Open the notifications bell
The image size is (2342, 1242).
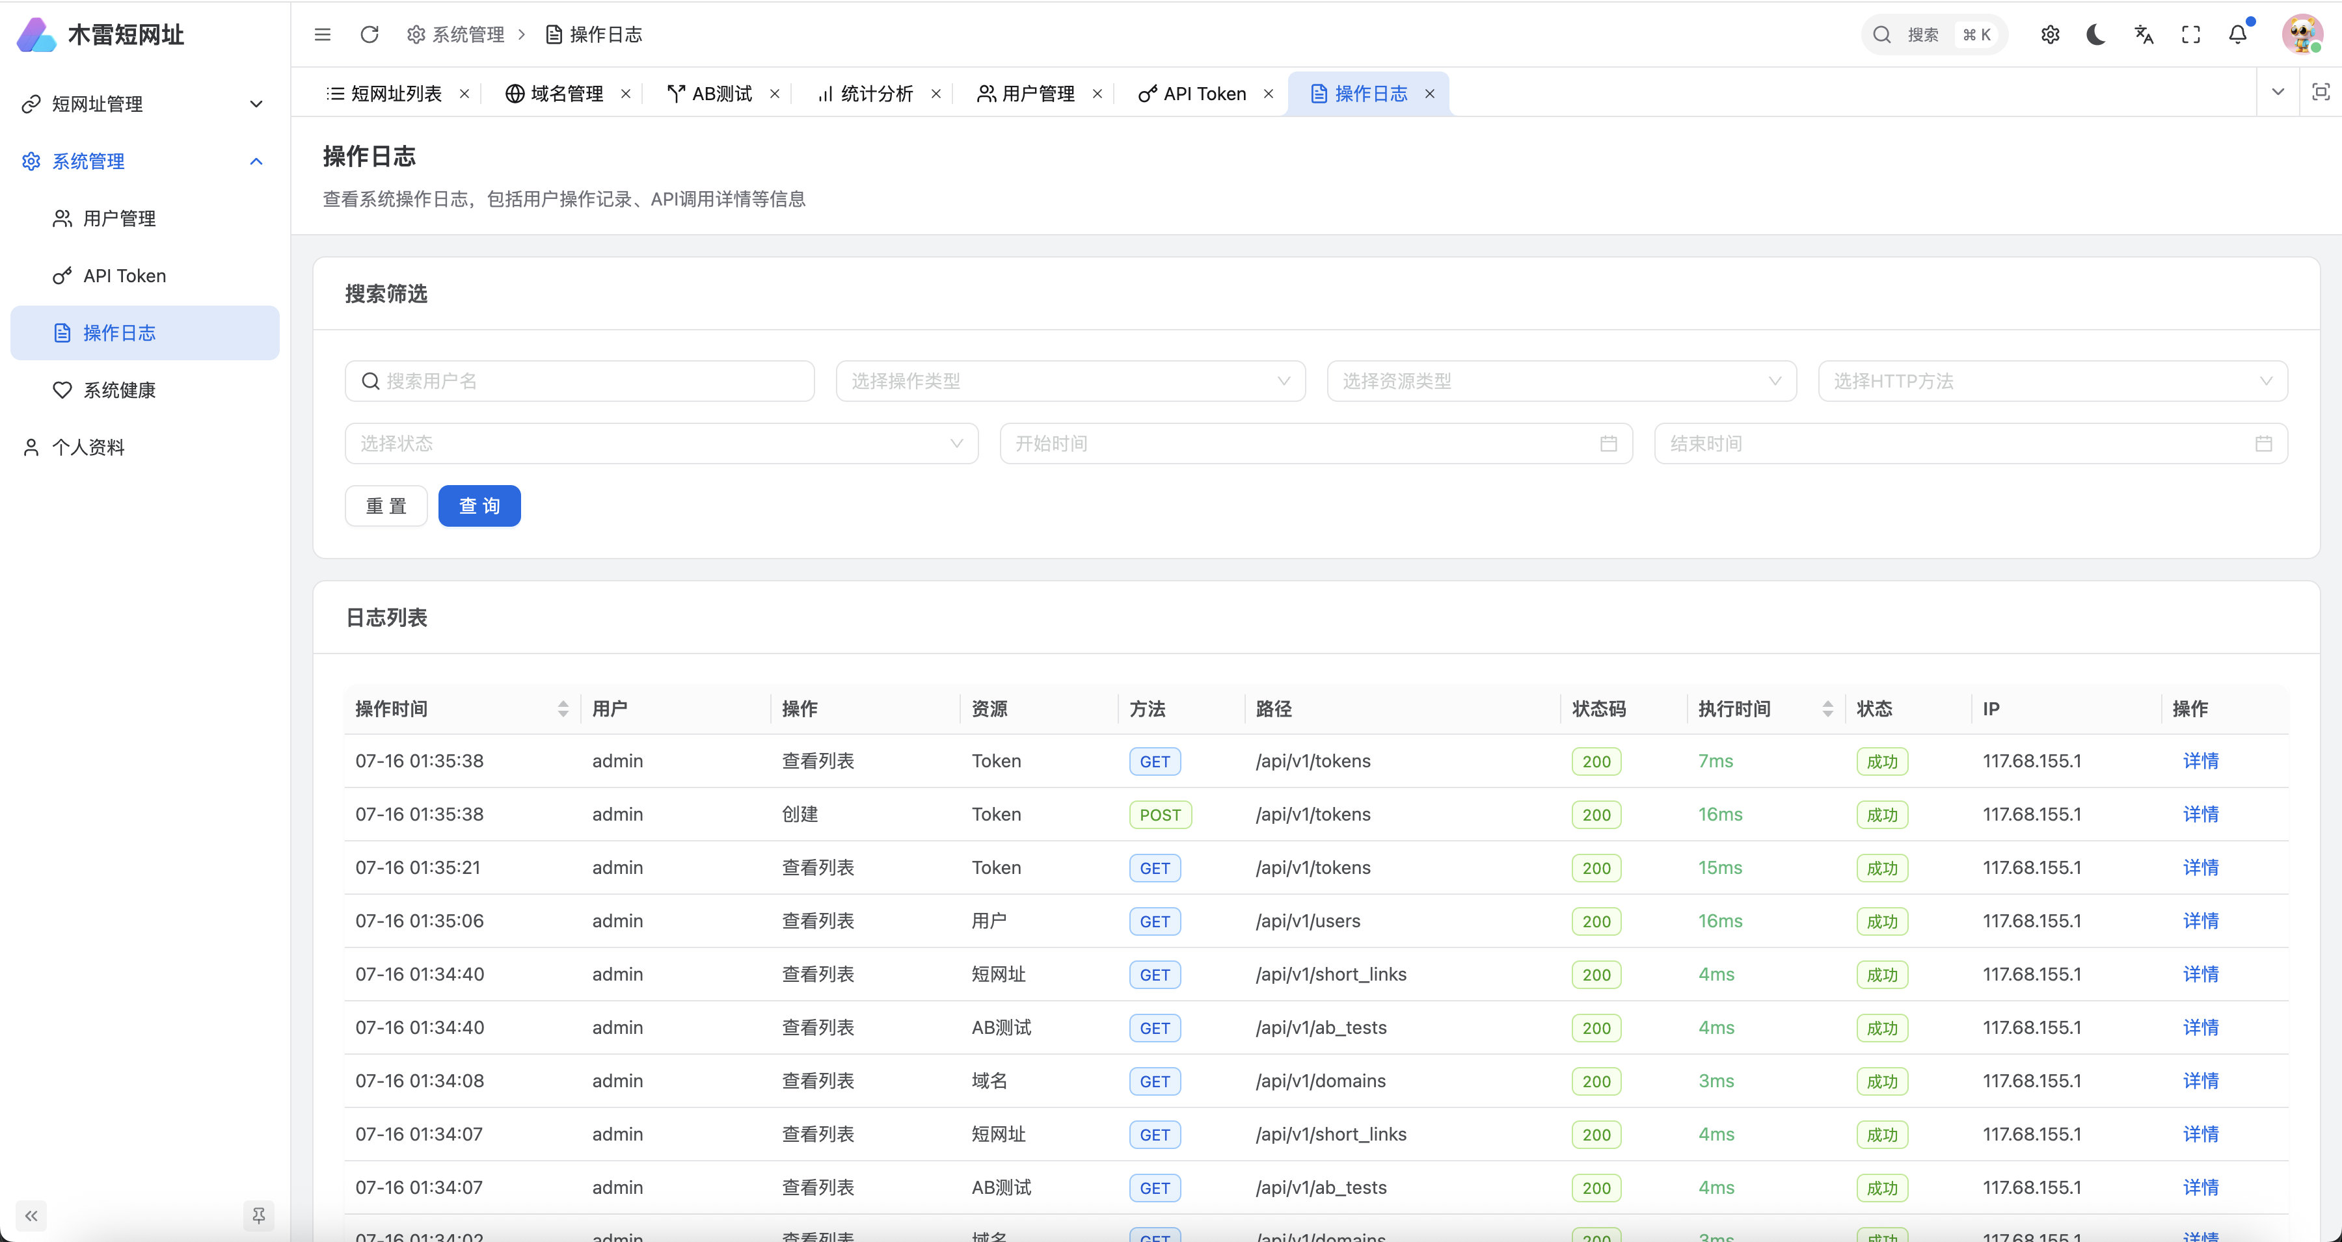coord(2237,34)
